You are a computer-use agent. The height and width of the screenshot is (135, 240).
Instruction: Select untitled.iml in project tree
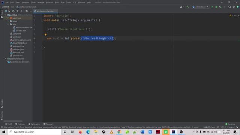pyautogui.click(x=16, y=55)
